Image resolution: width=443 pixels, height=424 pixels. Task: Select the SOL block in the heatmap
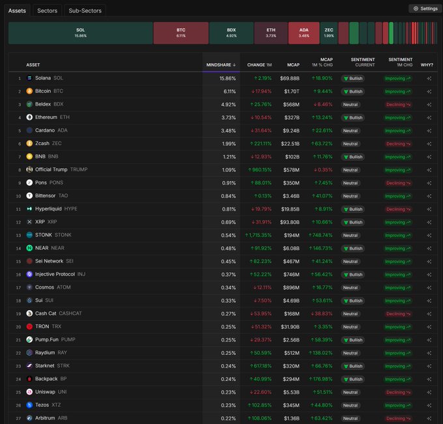pyautogui.click(x=81, y=33)
